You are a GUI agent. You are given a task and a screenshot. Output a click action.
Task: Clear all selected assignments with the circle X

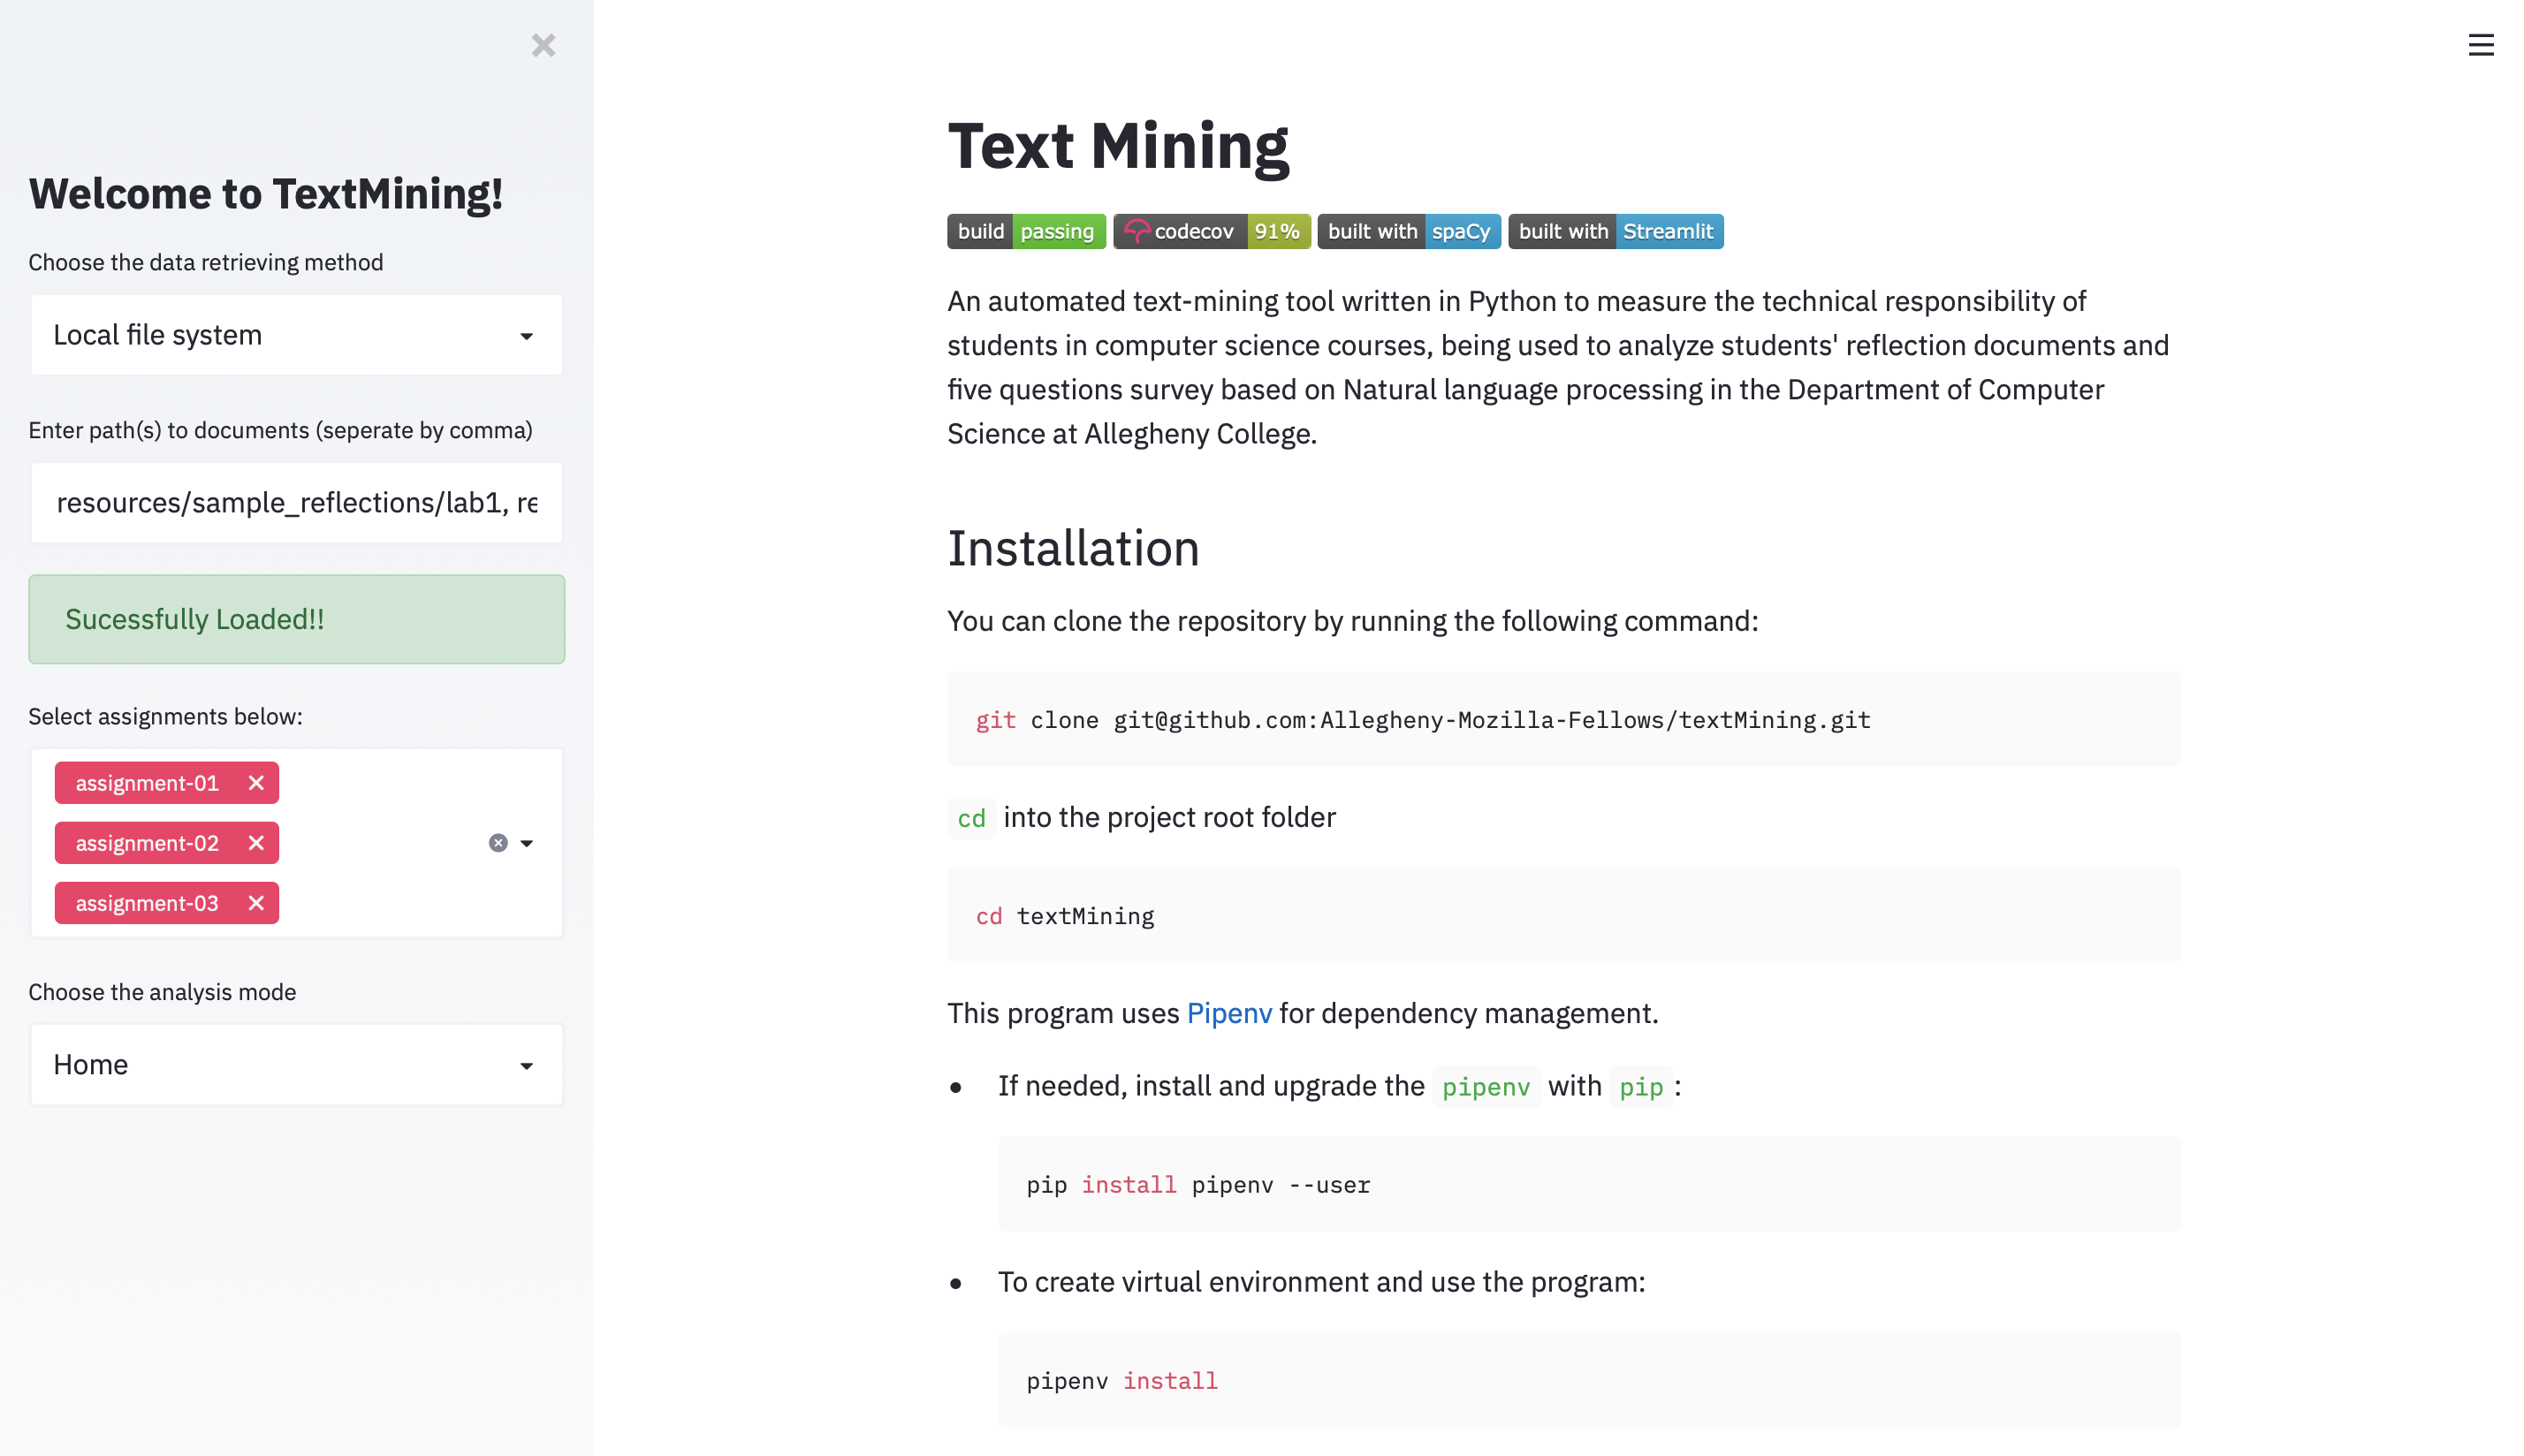[498, 843]
